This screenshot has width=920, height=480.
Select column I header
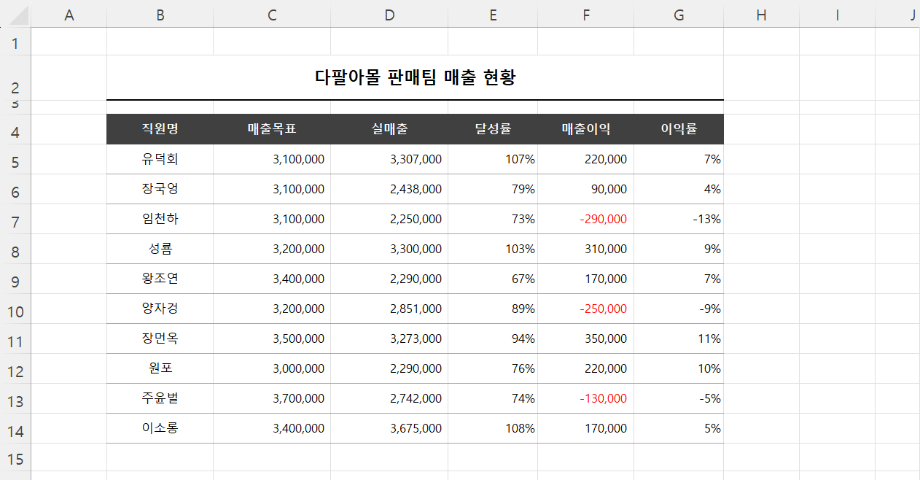[837, 15]
